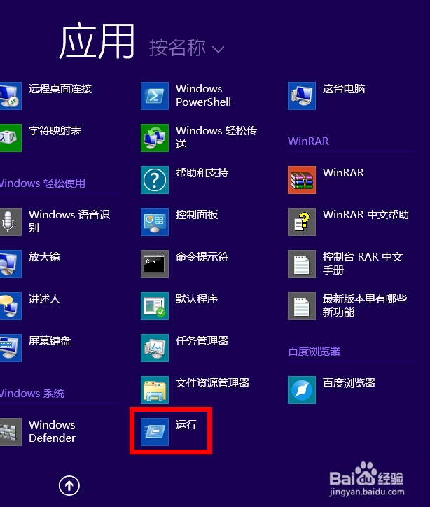
Task: Click the Windows 轻松使用 group header
Action: (42, 183)
